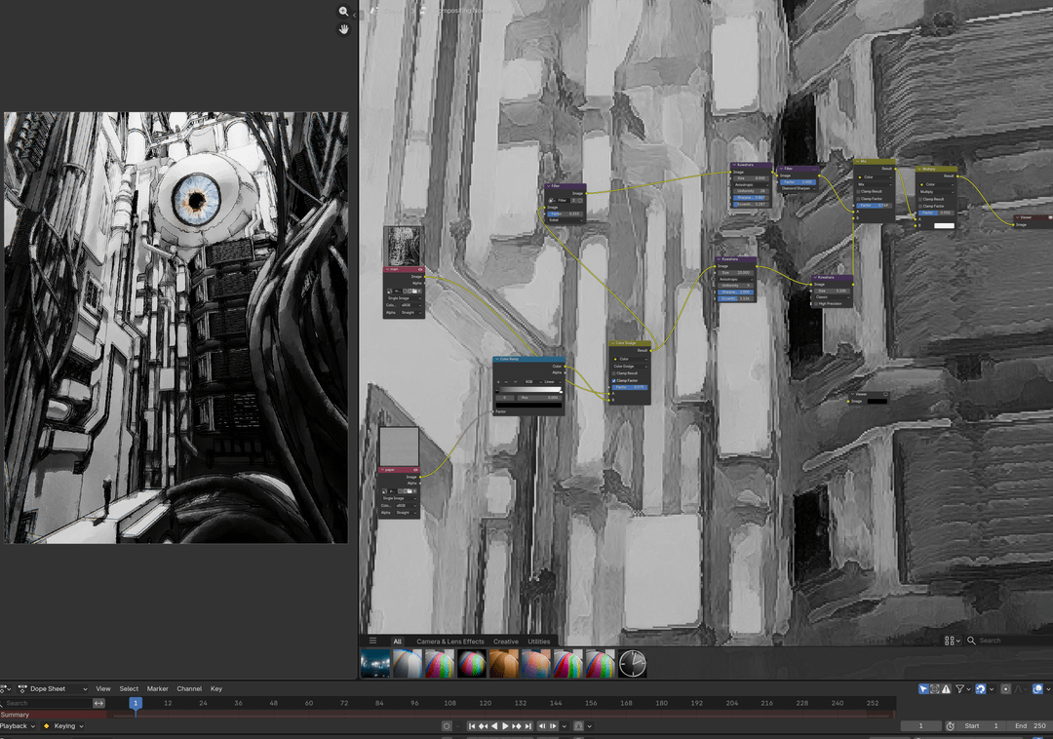Open the asset shelf hamburger menu
Image resolution: width=1053 pixels, height=739 pixels.
click(372, 642)
